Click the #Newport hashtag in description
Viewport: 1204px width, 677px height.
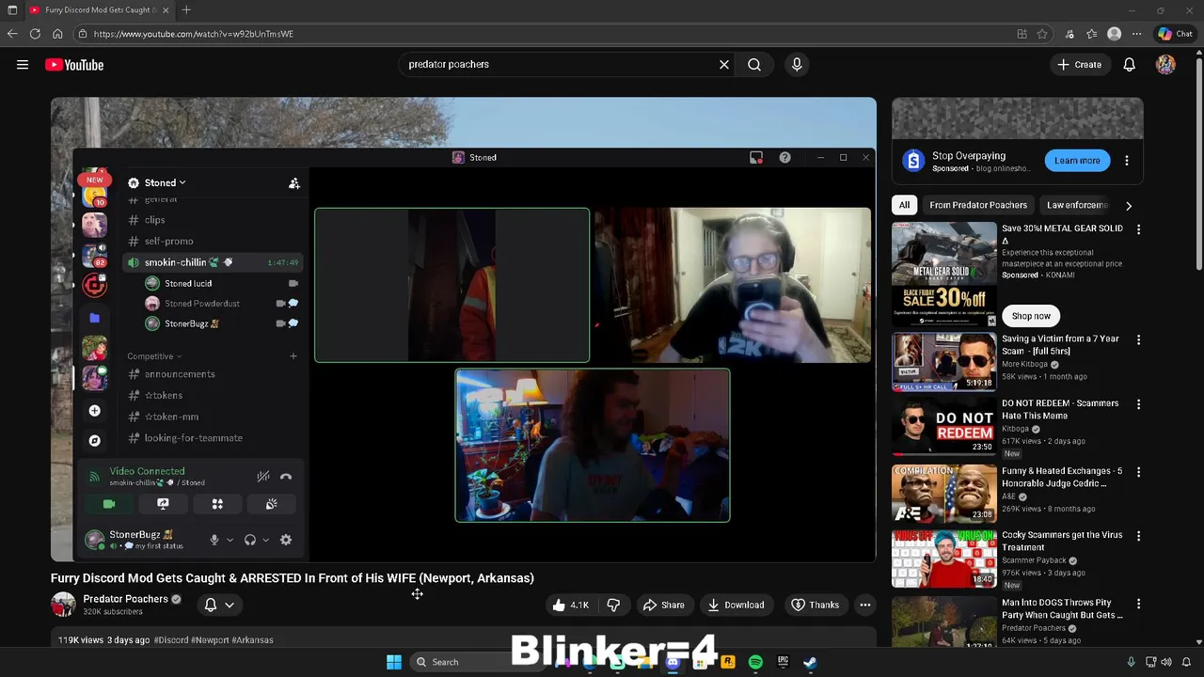210,640
